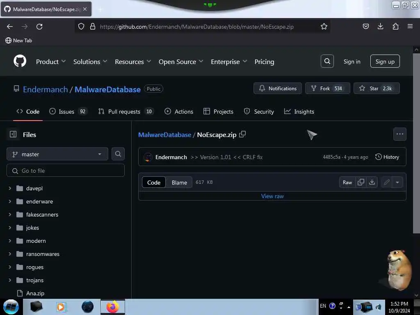Open the Pocket save icon
This screenshot has height=315, width=420.
point(365,26)
